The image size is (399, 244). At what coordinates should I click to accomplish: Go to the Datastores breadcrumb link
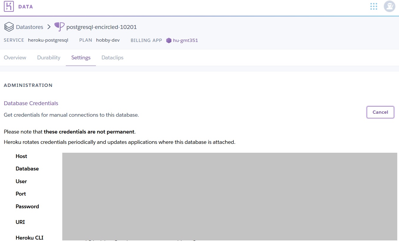(x=30, y=27)
